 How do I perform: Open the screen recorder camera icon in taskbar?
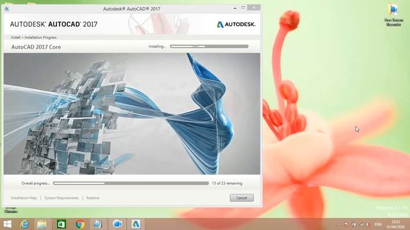tap(117, 224)
